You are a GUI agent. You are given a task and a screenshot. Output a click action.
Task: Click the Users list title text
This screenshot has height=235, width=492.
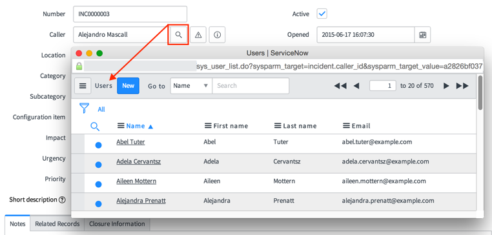(x=103, y=86)
